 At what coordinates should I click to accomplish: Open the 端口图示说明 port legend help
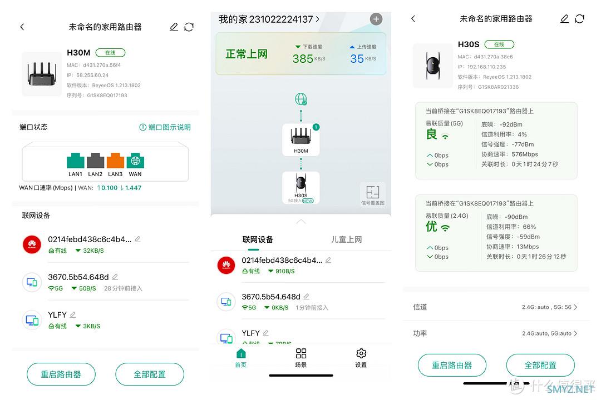[x=165, y=127]
